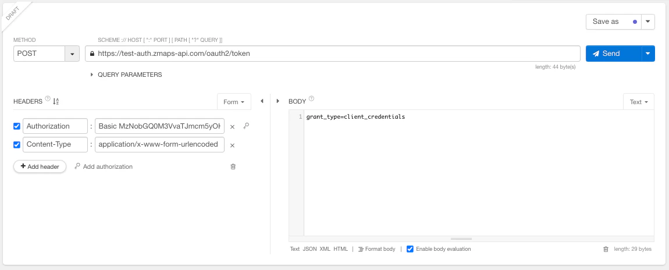This screenshot has width=669, height=270.
Task: Open the headers Form view dropdown
Action: click(x=234, y=102)
